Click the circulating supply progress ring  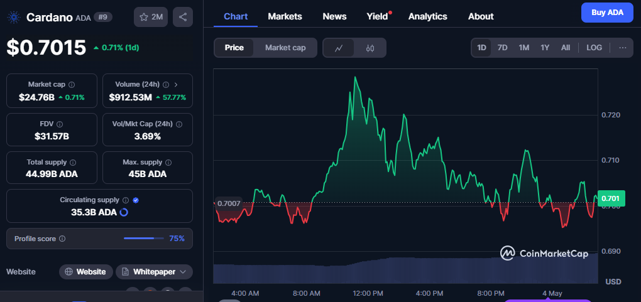123,212
